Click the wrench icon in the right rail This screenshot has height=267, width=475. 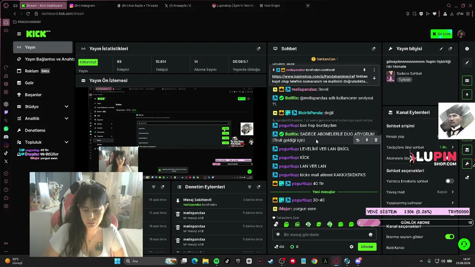coord(467,164)
